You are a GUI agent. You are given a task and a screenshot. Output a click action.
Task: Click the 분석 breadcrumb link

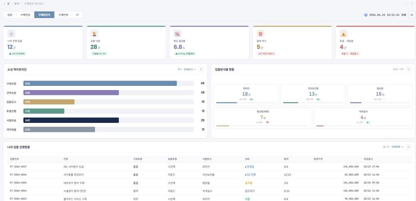click(x=17, y=4)
